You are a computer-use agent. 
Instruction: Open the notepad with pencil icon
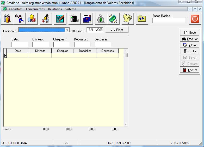(x=60, y=19)
